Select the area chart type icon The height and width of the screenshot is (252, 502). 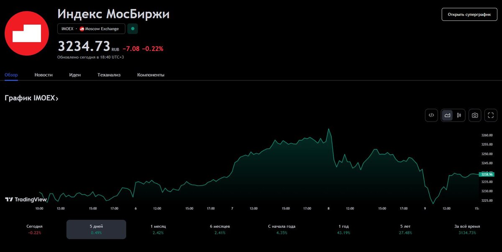[448, 115]
